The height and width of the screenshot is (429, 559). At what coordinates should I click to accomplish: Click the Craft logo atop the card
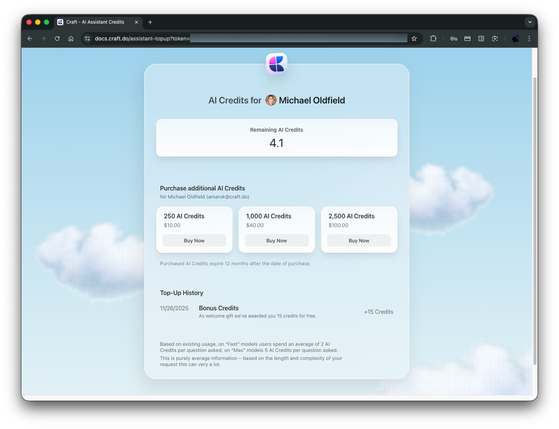[x=277, y=63]
